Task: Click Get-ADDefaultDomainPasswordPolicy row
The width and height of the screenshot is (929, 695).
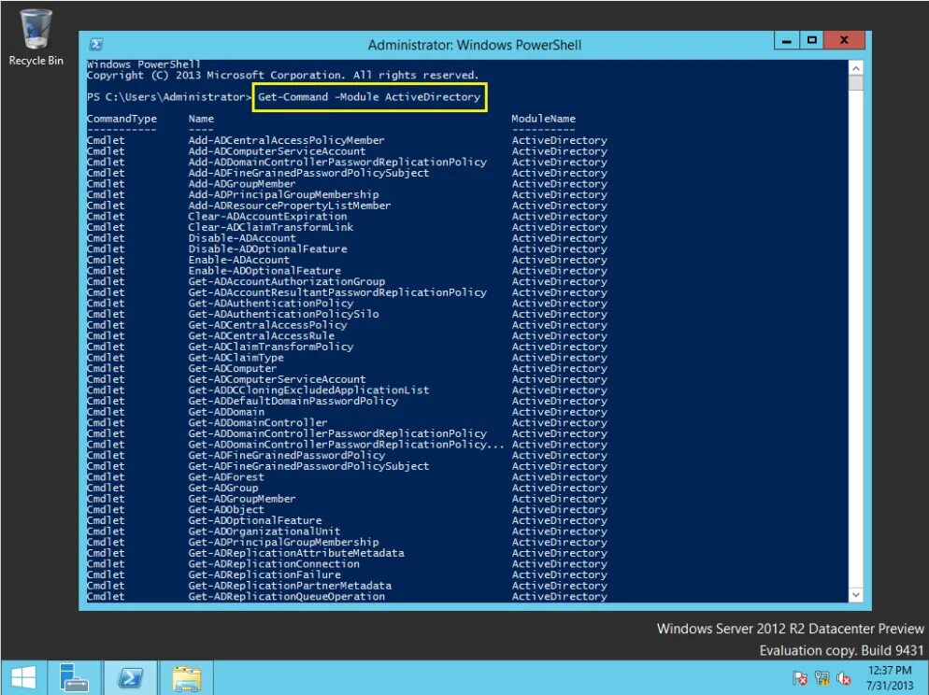Action: point(347,401)
